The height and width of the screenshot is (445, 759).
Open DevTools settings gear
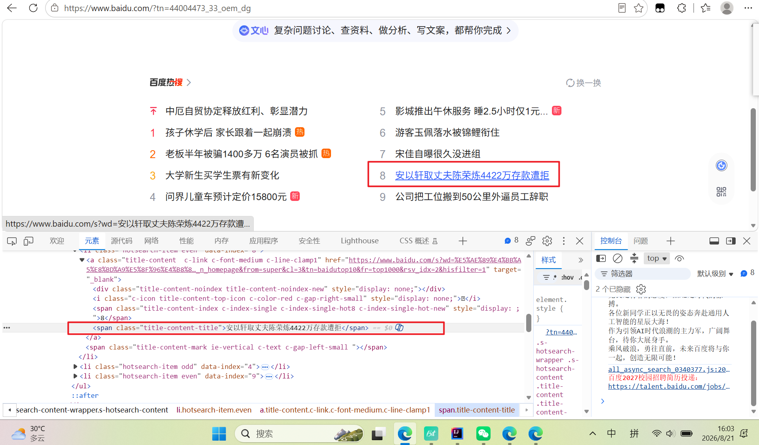click(x=547, y=241)
